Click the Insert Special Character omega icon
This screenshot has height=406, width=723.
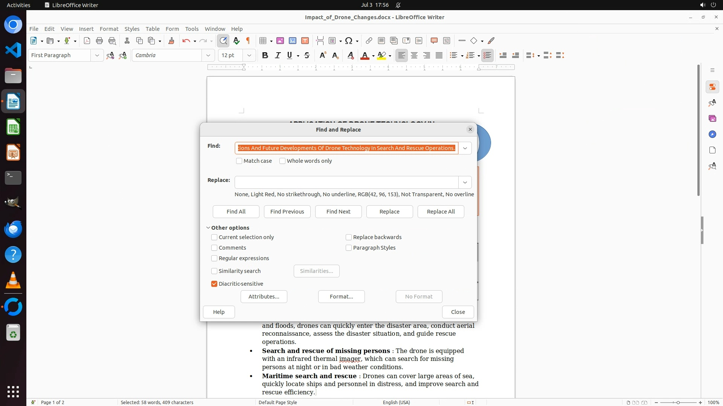(x=349, y=41)
